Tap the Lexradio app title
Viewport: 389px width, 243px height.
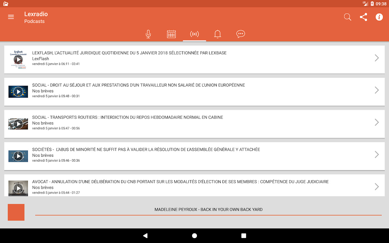click(36, 14)
